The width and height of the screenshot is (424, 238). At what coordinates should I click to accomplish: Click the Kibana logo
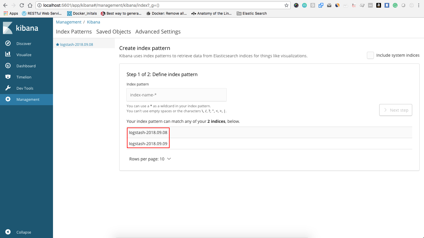[21, 28]
